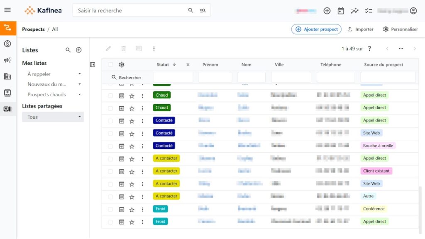Check the box for the Conférence row
This screenshot has height=239, width=425.
pyautogui.click(x=110, y=209)
